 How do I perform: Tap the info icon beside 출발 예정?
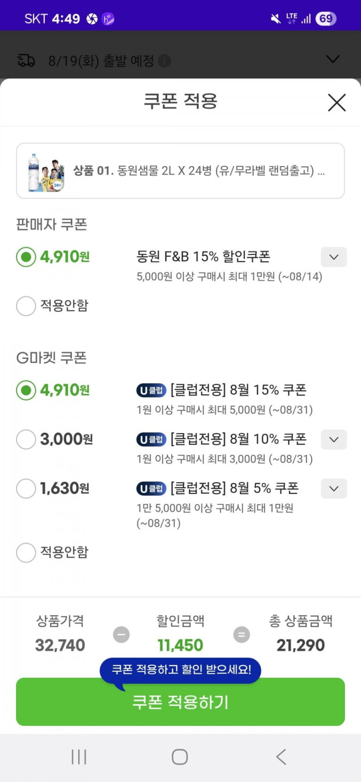coord(164,61)
